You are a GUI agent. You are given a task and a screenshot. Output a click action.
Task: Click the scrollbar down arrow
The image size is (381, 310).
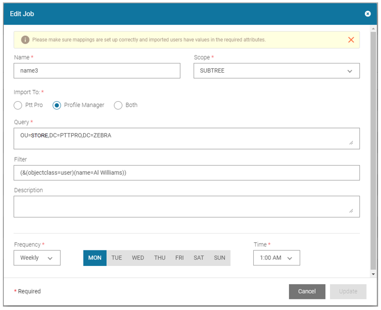tap(373, 274)
